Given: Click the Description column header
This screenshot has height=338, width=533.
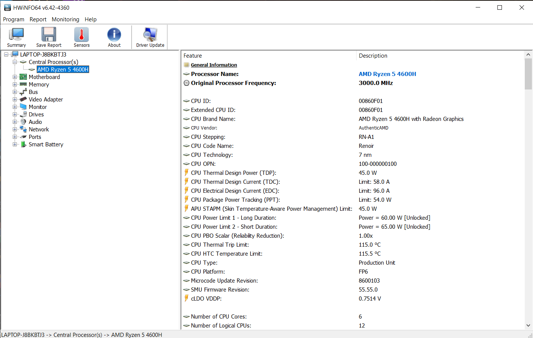Looking at the screenshot, I should 440,55.
